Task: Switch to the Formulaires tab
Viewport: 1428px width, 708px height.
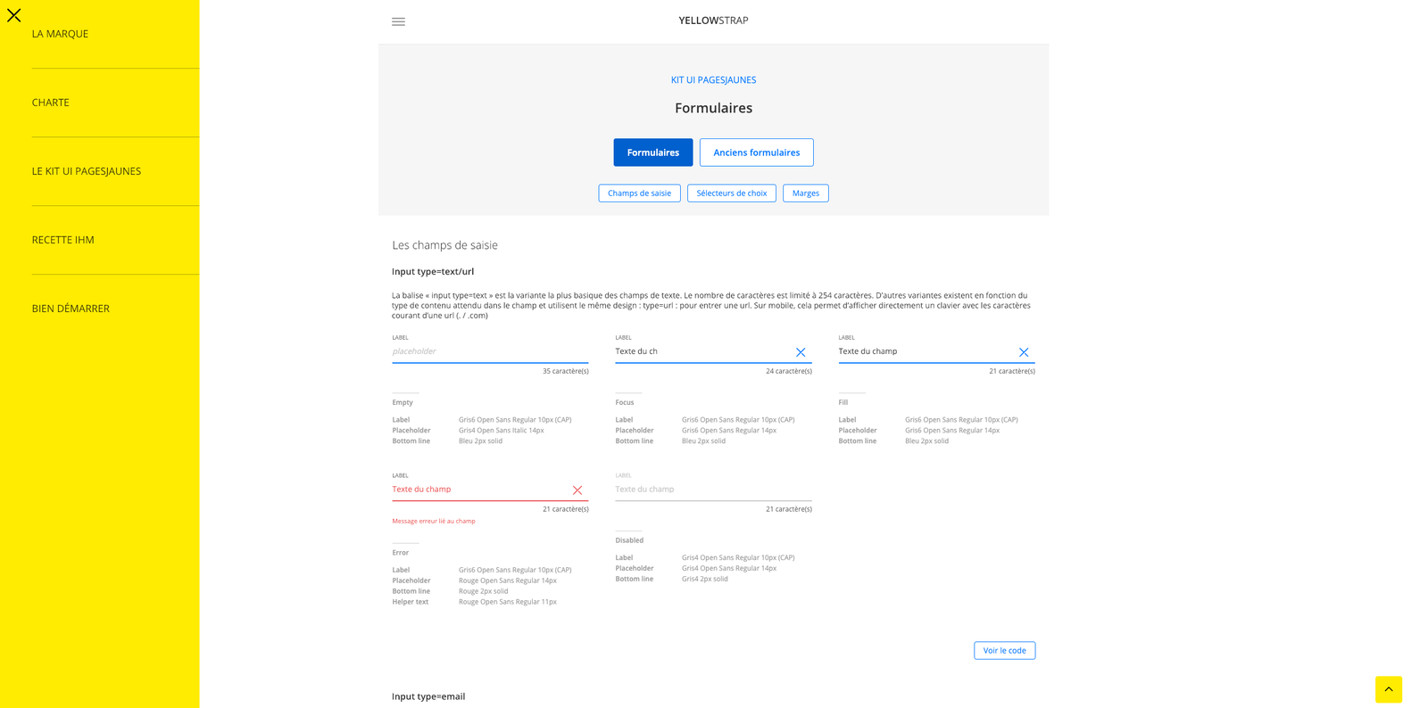Action: [x=652, y=152]
